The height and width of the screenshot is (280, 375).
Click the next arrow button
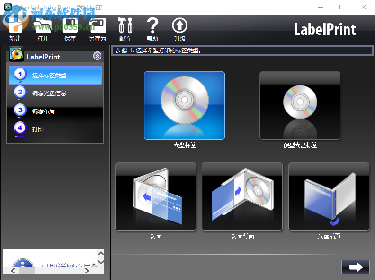point(356,267)
